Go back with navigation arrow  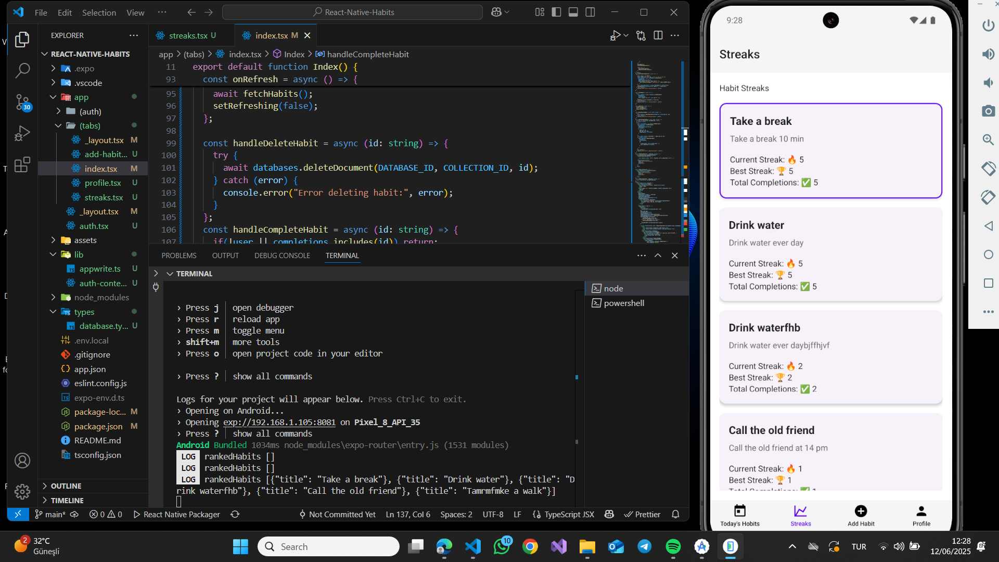point(191,12)
